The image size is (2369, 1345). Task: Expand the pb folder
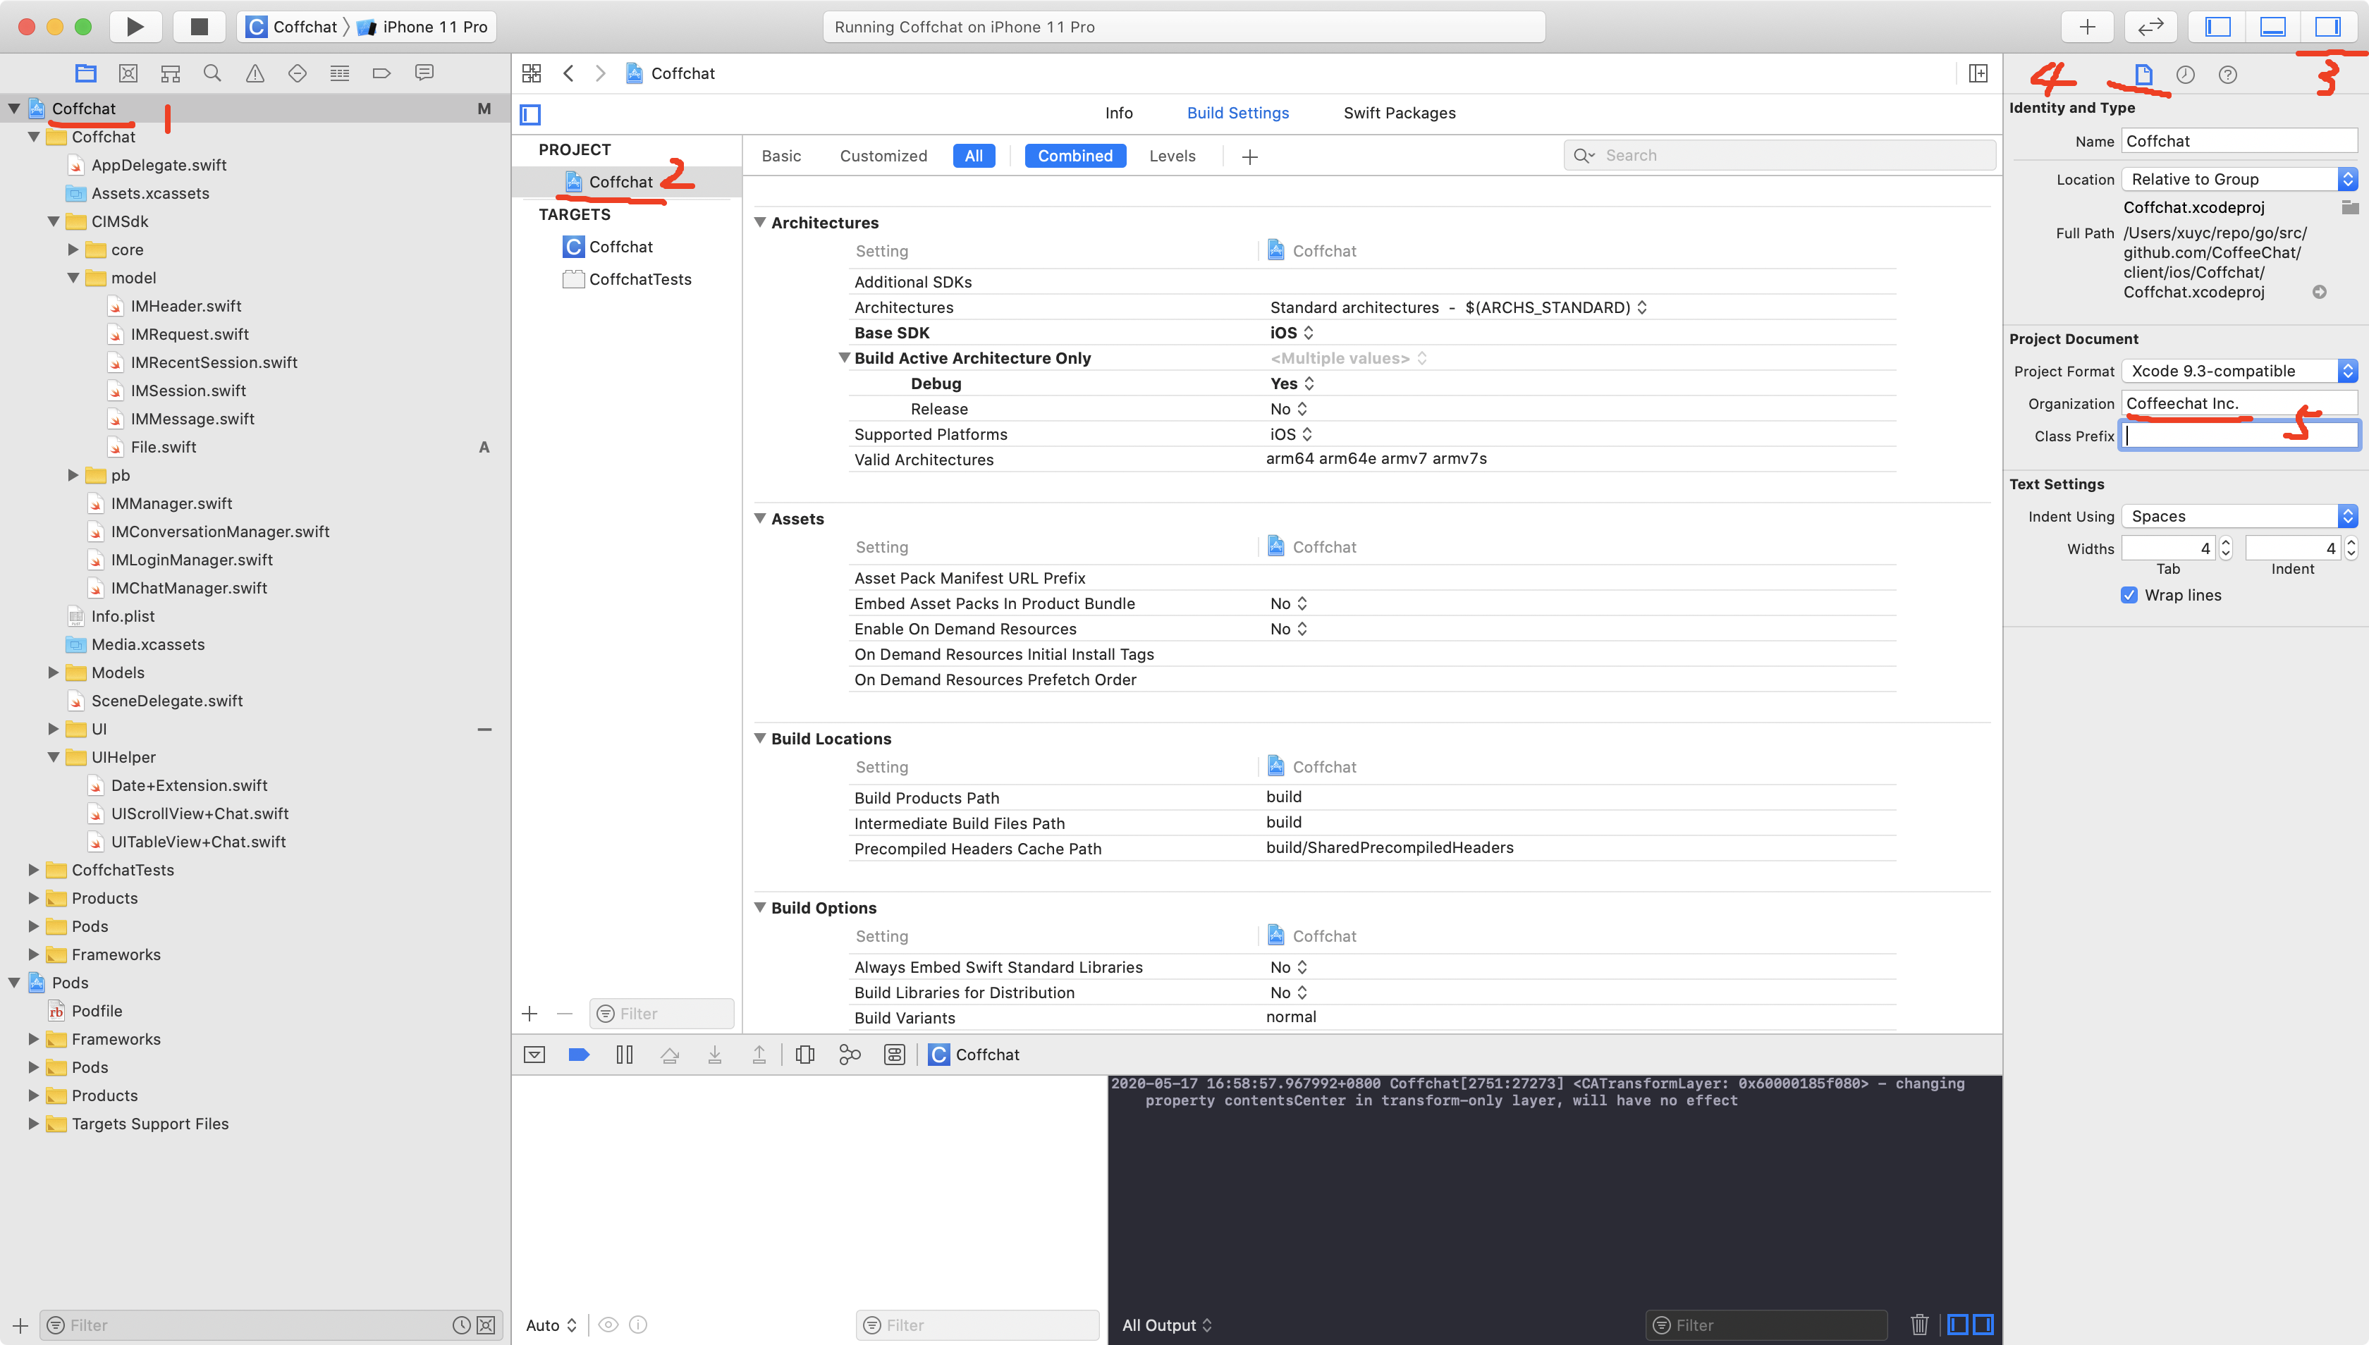click(73, 475)
